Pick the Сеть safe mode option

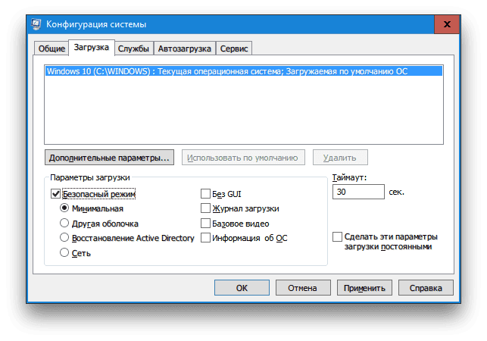tap(65, 253)
